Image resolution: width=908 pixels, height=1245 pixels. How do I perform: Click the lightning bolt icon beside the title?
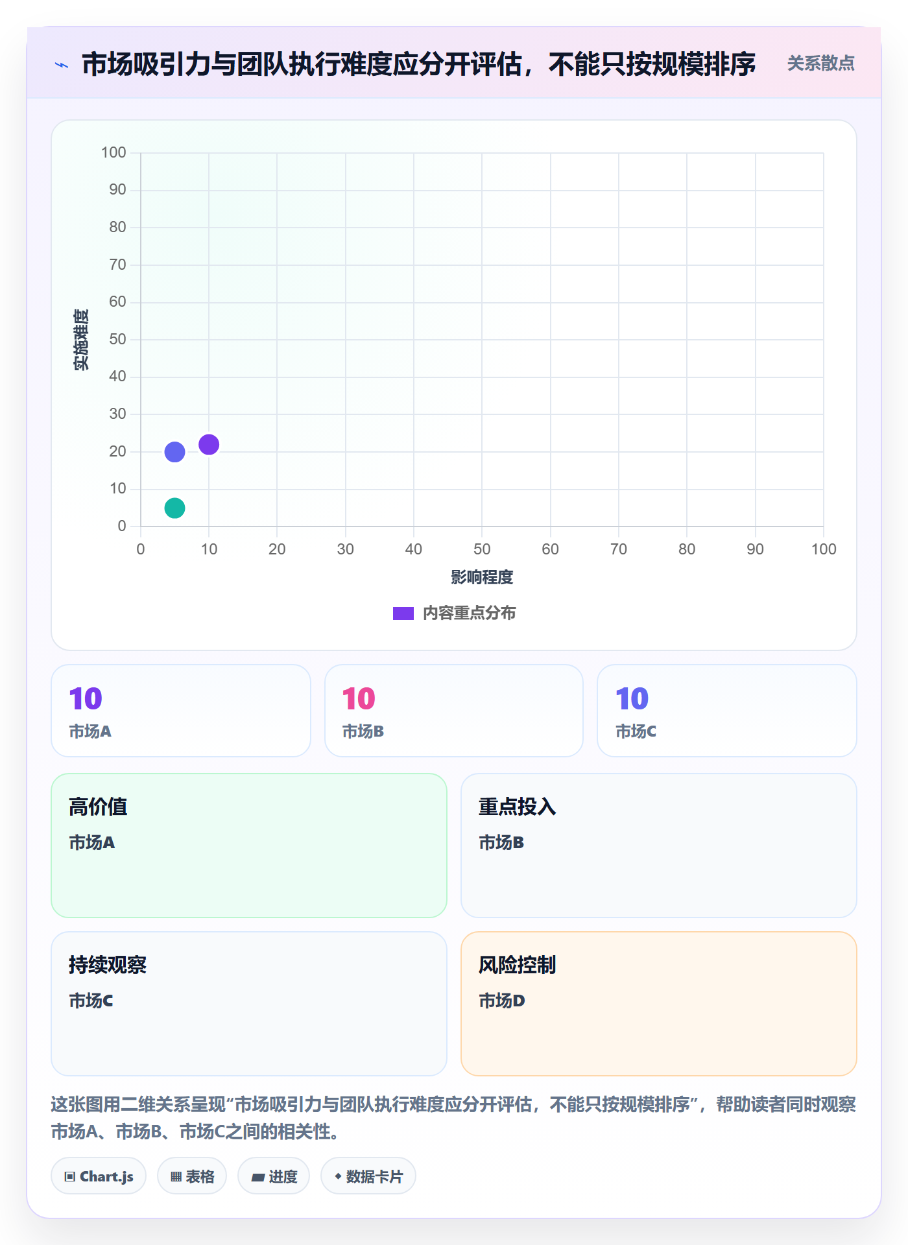(x=62, y=65)
